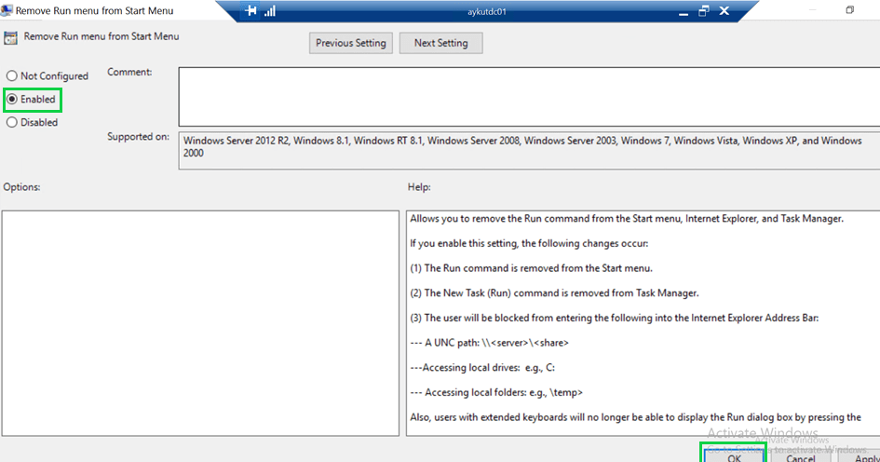This screenshot has height=462, width=880.
Task: Click inside the empty Options pane
Action: tap(200, 322)
